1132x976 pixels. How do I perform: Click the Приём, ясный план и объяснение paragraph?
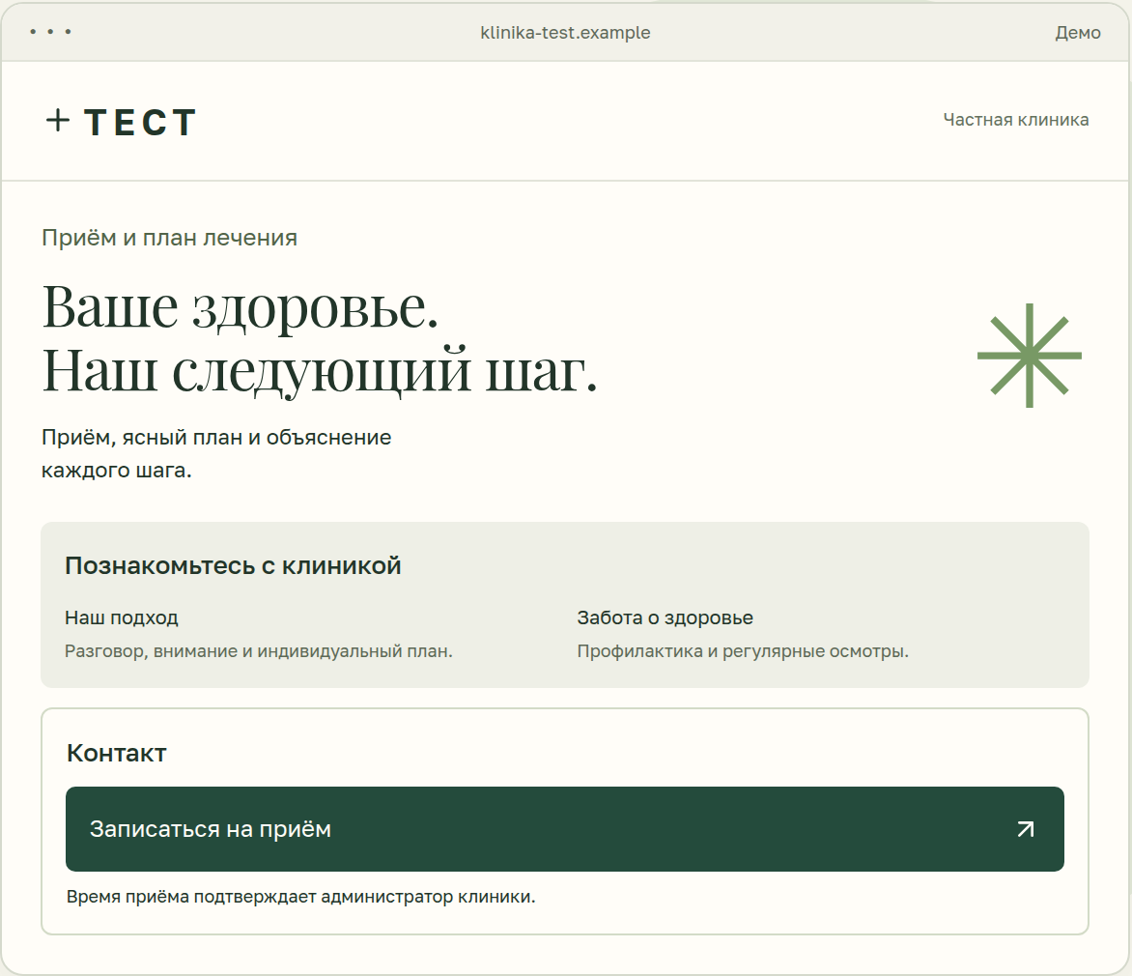(216, 453)
